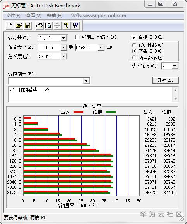
Task: Click the read value 28617 in results
Action: pyautogui.click(x=169, y=145)
